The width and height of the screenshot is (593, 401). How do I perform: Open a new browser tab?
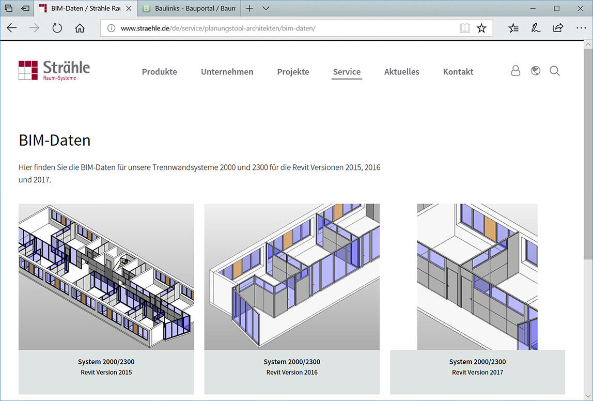pyautogui.click(x=249, y=8)
